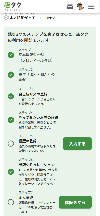Select the empty circle for Step 7
The height and width of the screenshot is (216, 100).
click(x=11, y=202)
